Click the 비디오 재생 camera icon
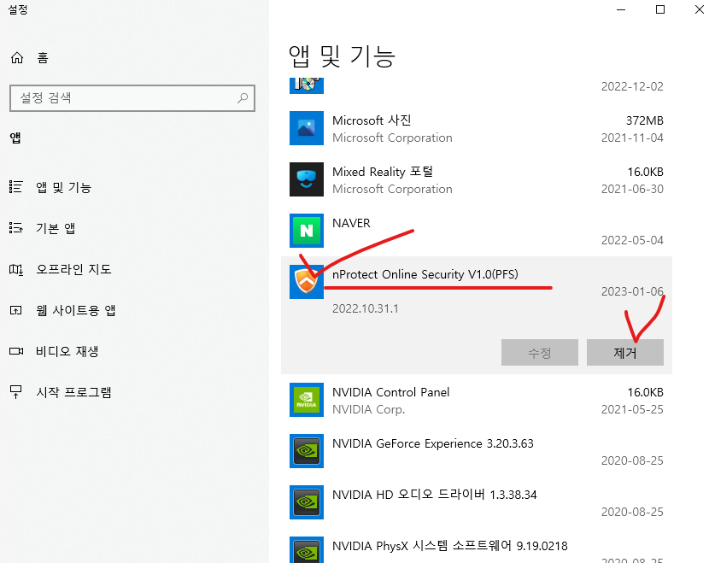Screen dimensions: 709x563 16,351
